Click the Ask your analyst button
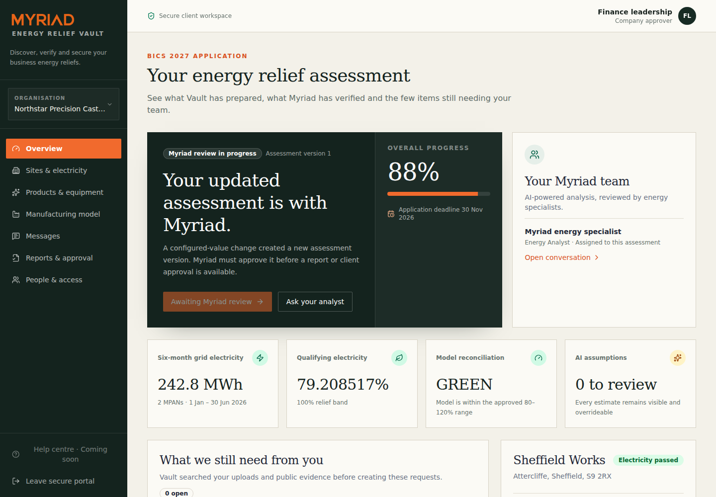 tap(315, 302)
